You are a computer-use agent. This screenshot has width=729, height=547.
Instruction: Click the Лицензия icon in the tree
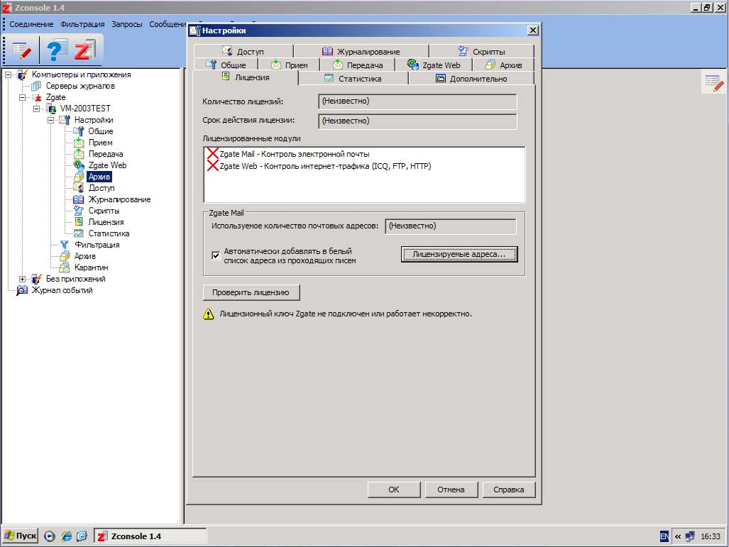point(79,221)
